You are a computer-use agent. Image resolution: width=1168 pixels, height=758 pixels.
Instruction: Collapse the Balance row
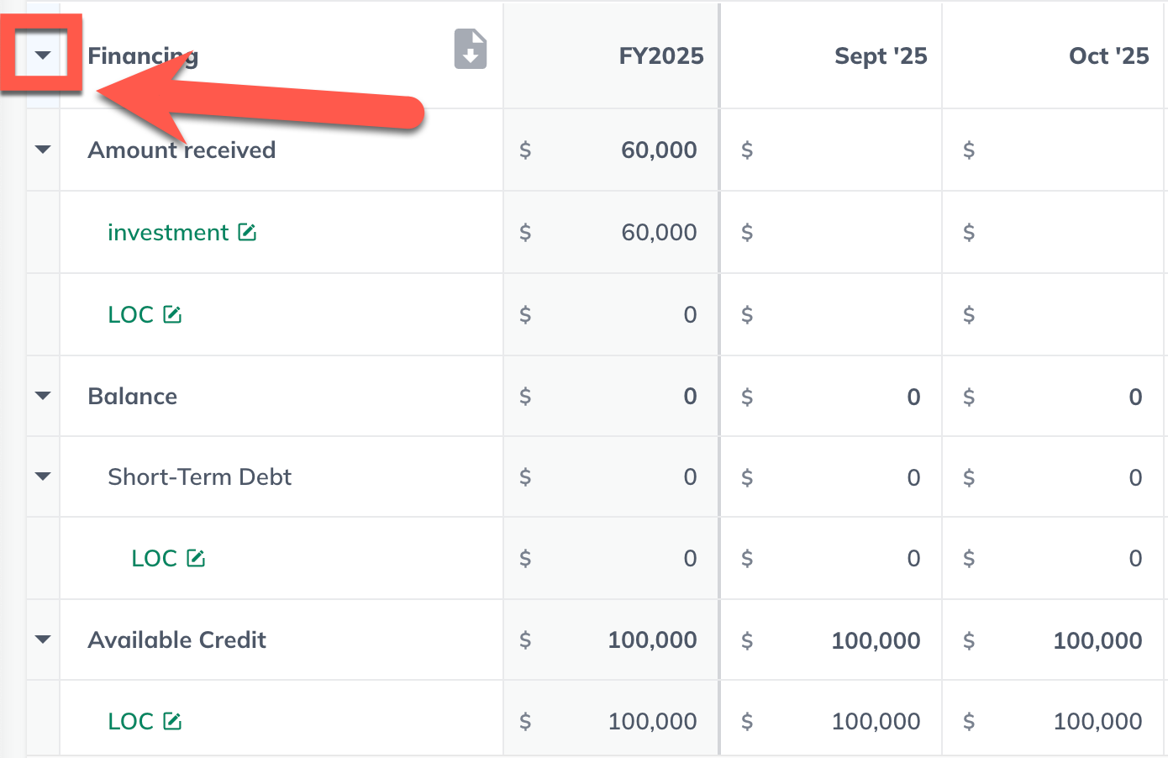(43, 396)
